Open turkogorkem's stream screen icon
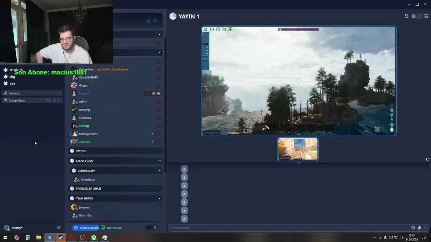Viewport: 431px width, 242px height. click(152, 134)
